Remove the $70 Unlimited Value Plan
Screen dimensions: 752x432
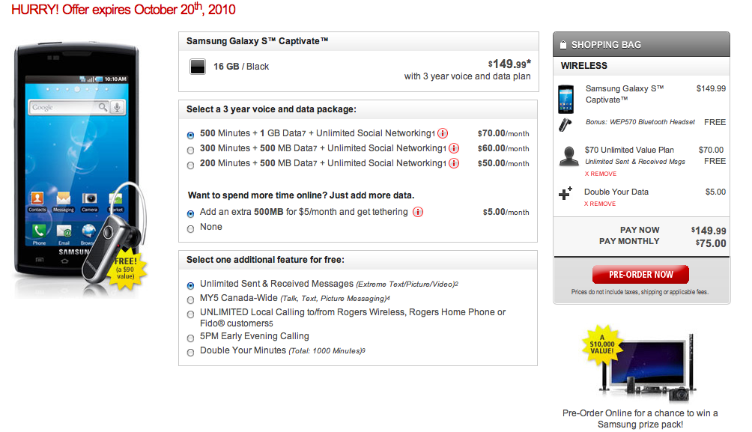pos(600,174)
